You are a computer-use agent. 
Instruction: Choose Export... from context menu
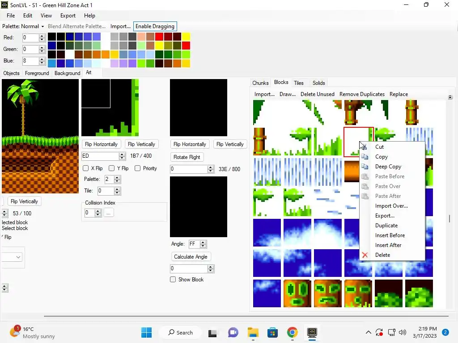click(384, 216)
